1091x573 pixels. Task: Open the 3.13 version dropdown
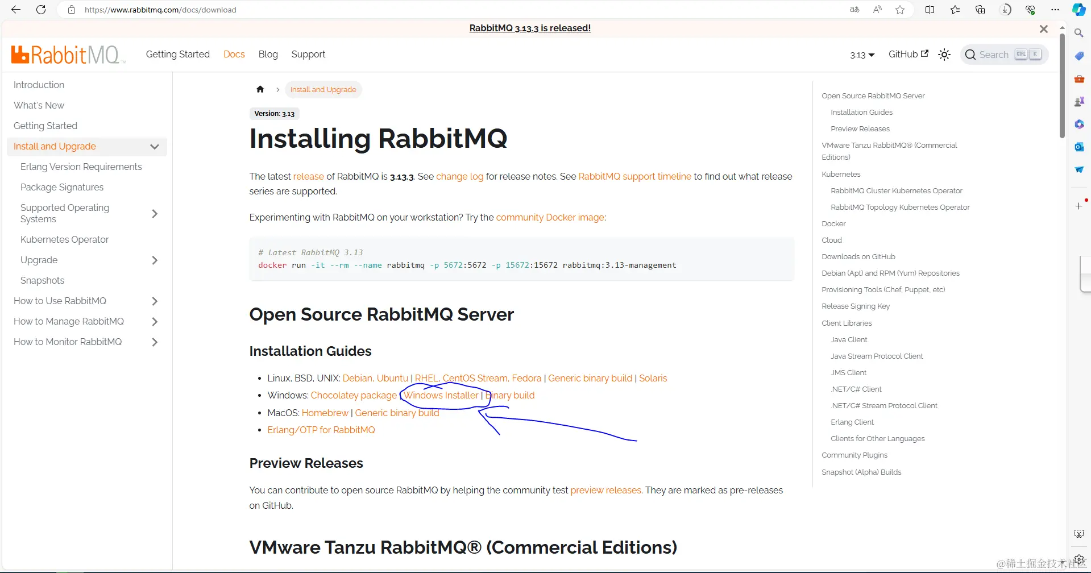tap(862, 55)
